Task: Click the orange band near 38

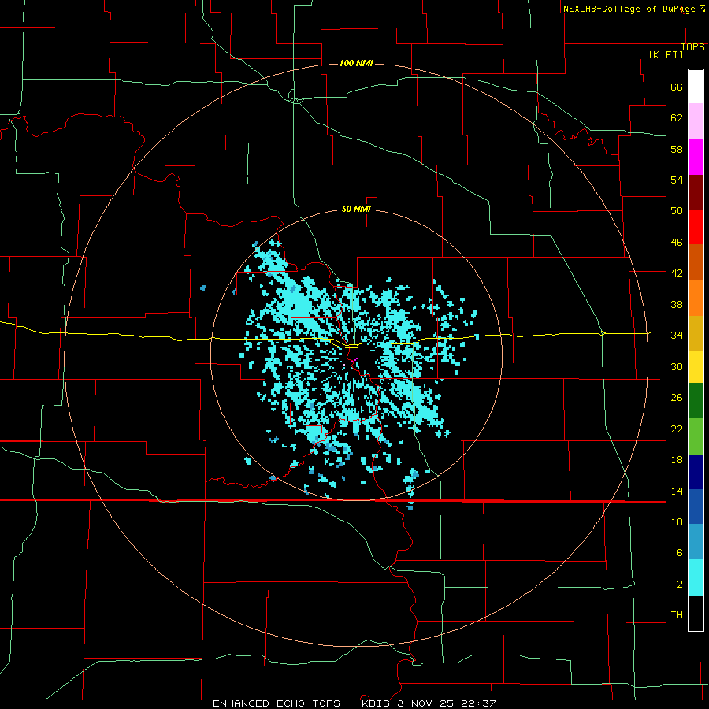Action: click(696, 298)
